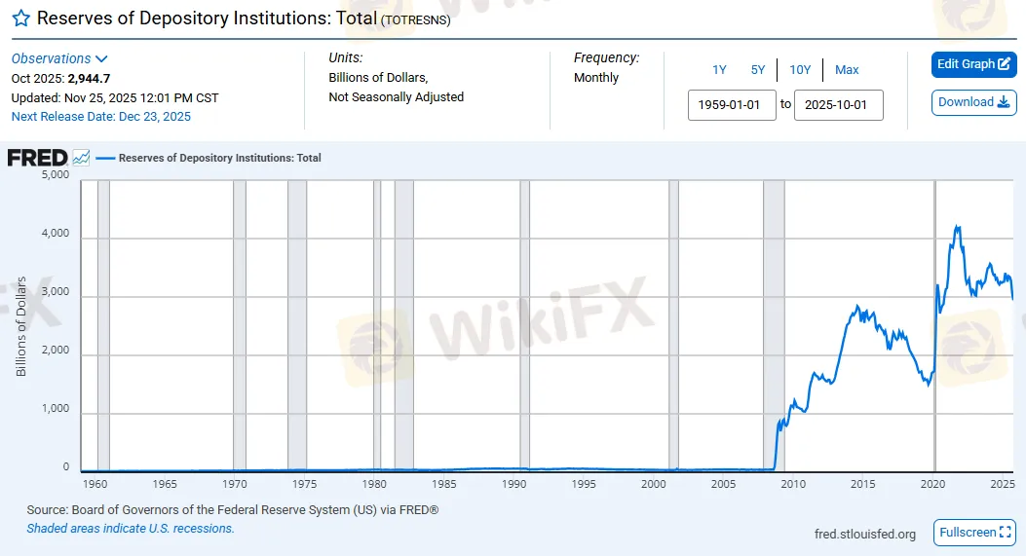Click the page title Reserves of Depository Institutions: Total
1026x556 pixels.
(x=207, y=19)
